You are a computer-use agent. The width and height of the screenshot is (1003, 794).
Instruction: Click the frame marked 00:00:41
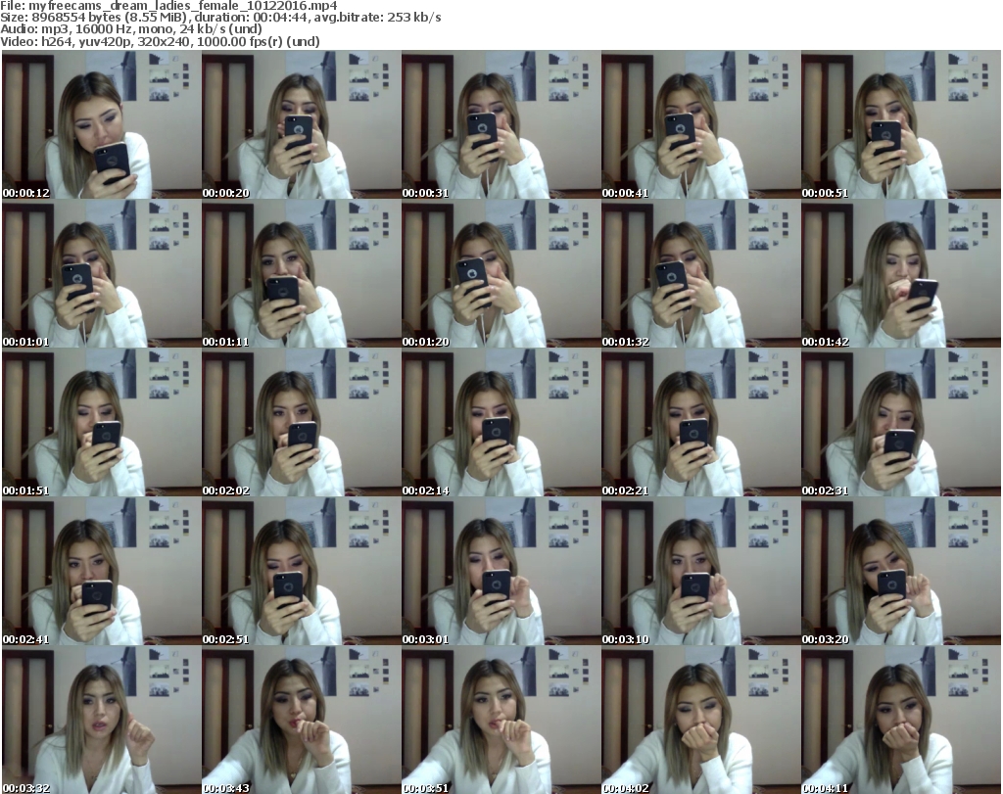[700, 124]
